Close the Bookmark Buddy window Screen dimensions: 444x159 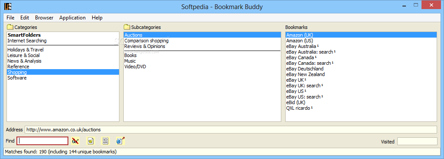(x=431, y=5)
